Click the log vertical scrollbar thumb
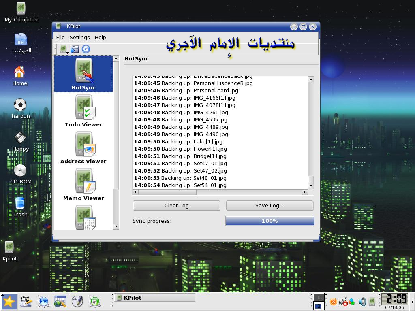 tap(311, 179)
